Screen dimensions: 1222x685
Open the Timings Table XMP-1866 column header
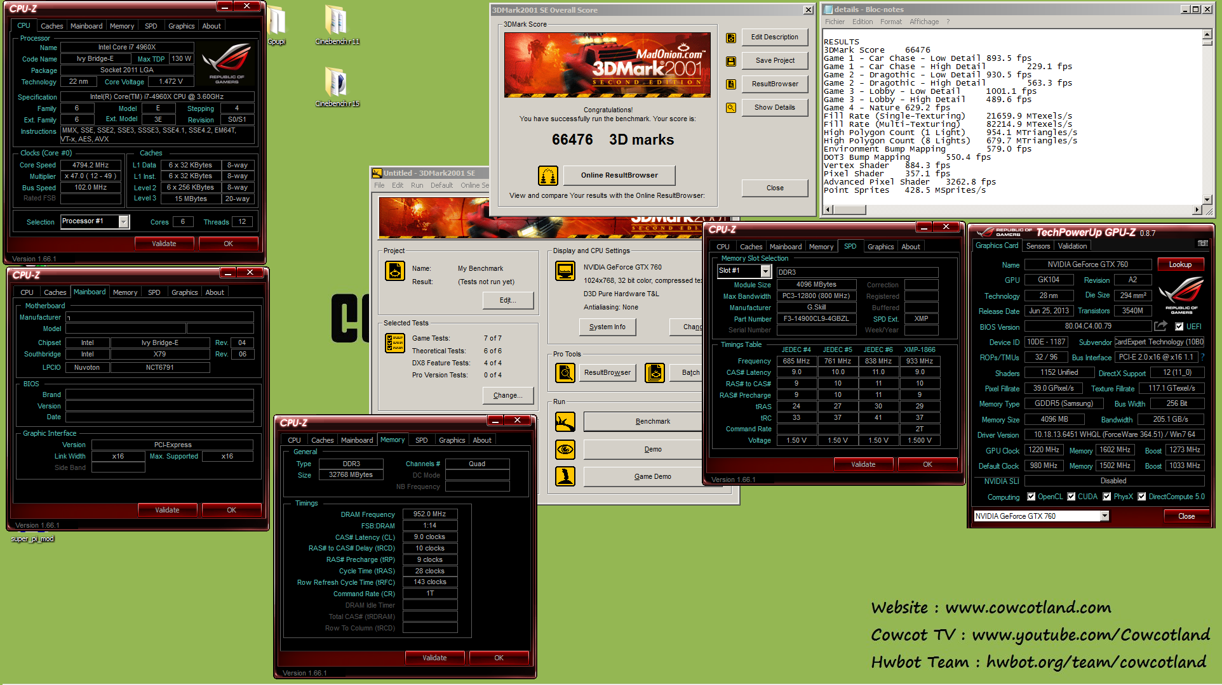tap(920, 349)
